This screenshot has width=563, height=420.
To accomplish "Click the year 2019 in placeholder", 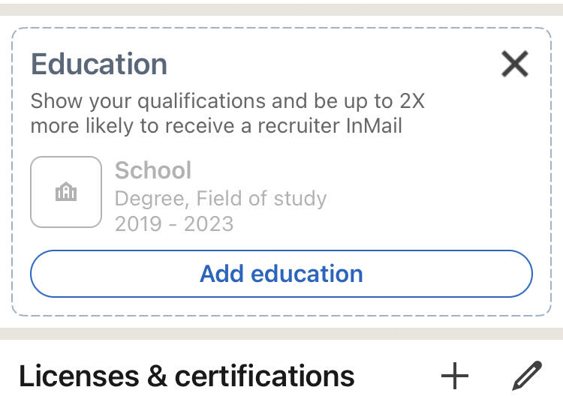I will click(138, 223).
